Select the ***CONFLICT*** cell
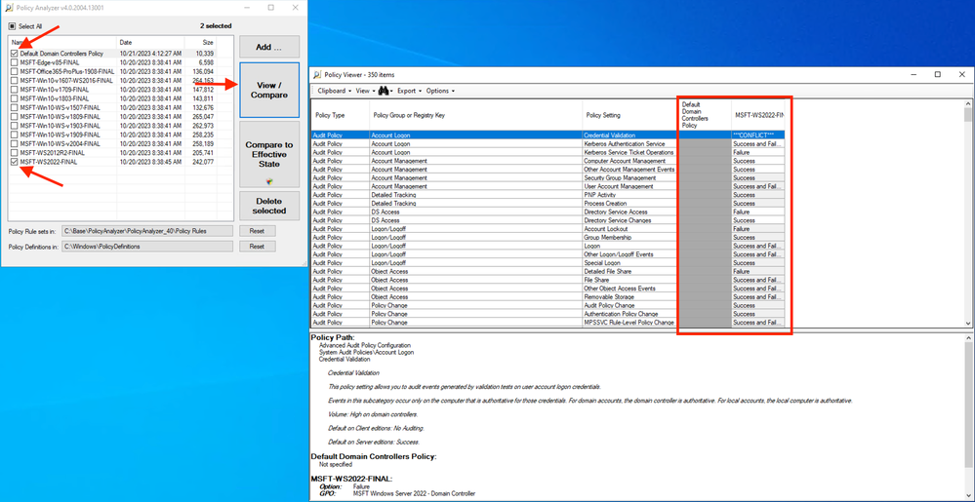 tap(758, 135)
